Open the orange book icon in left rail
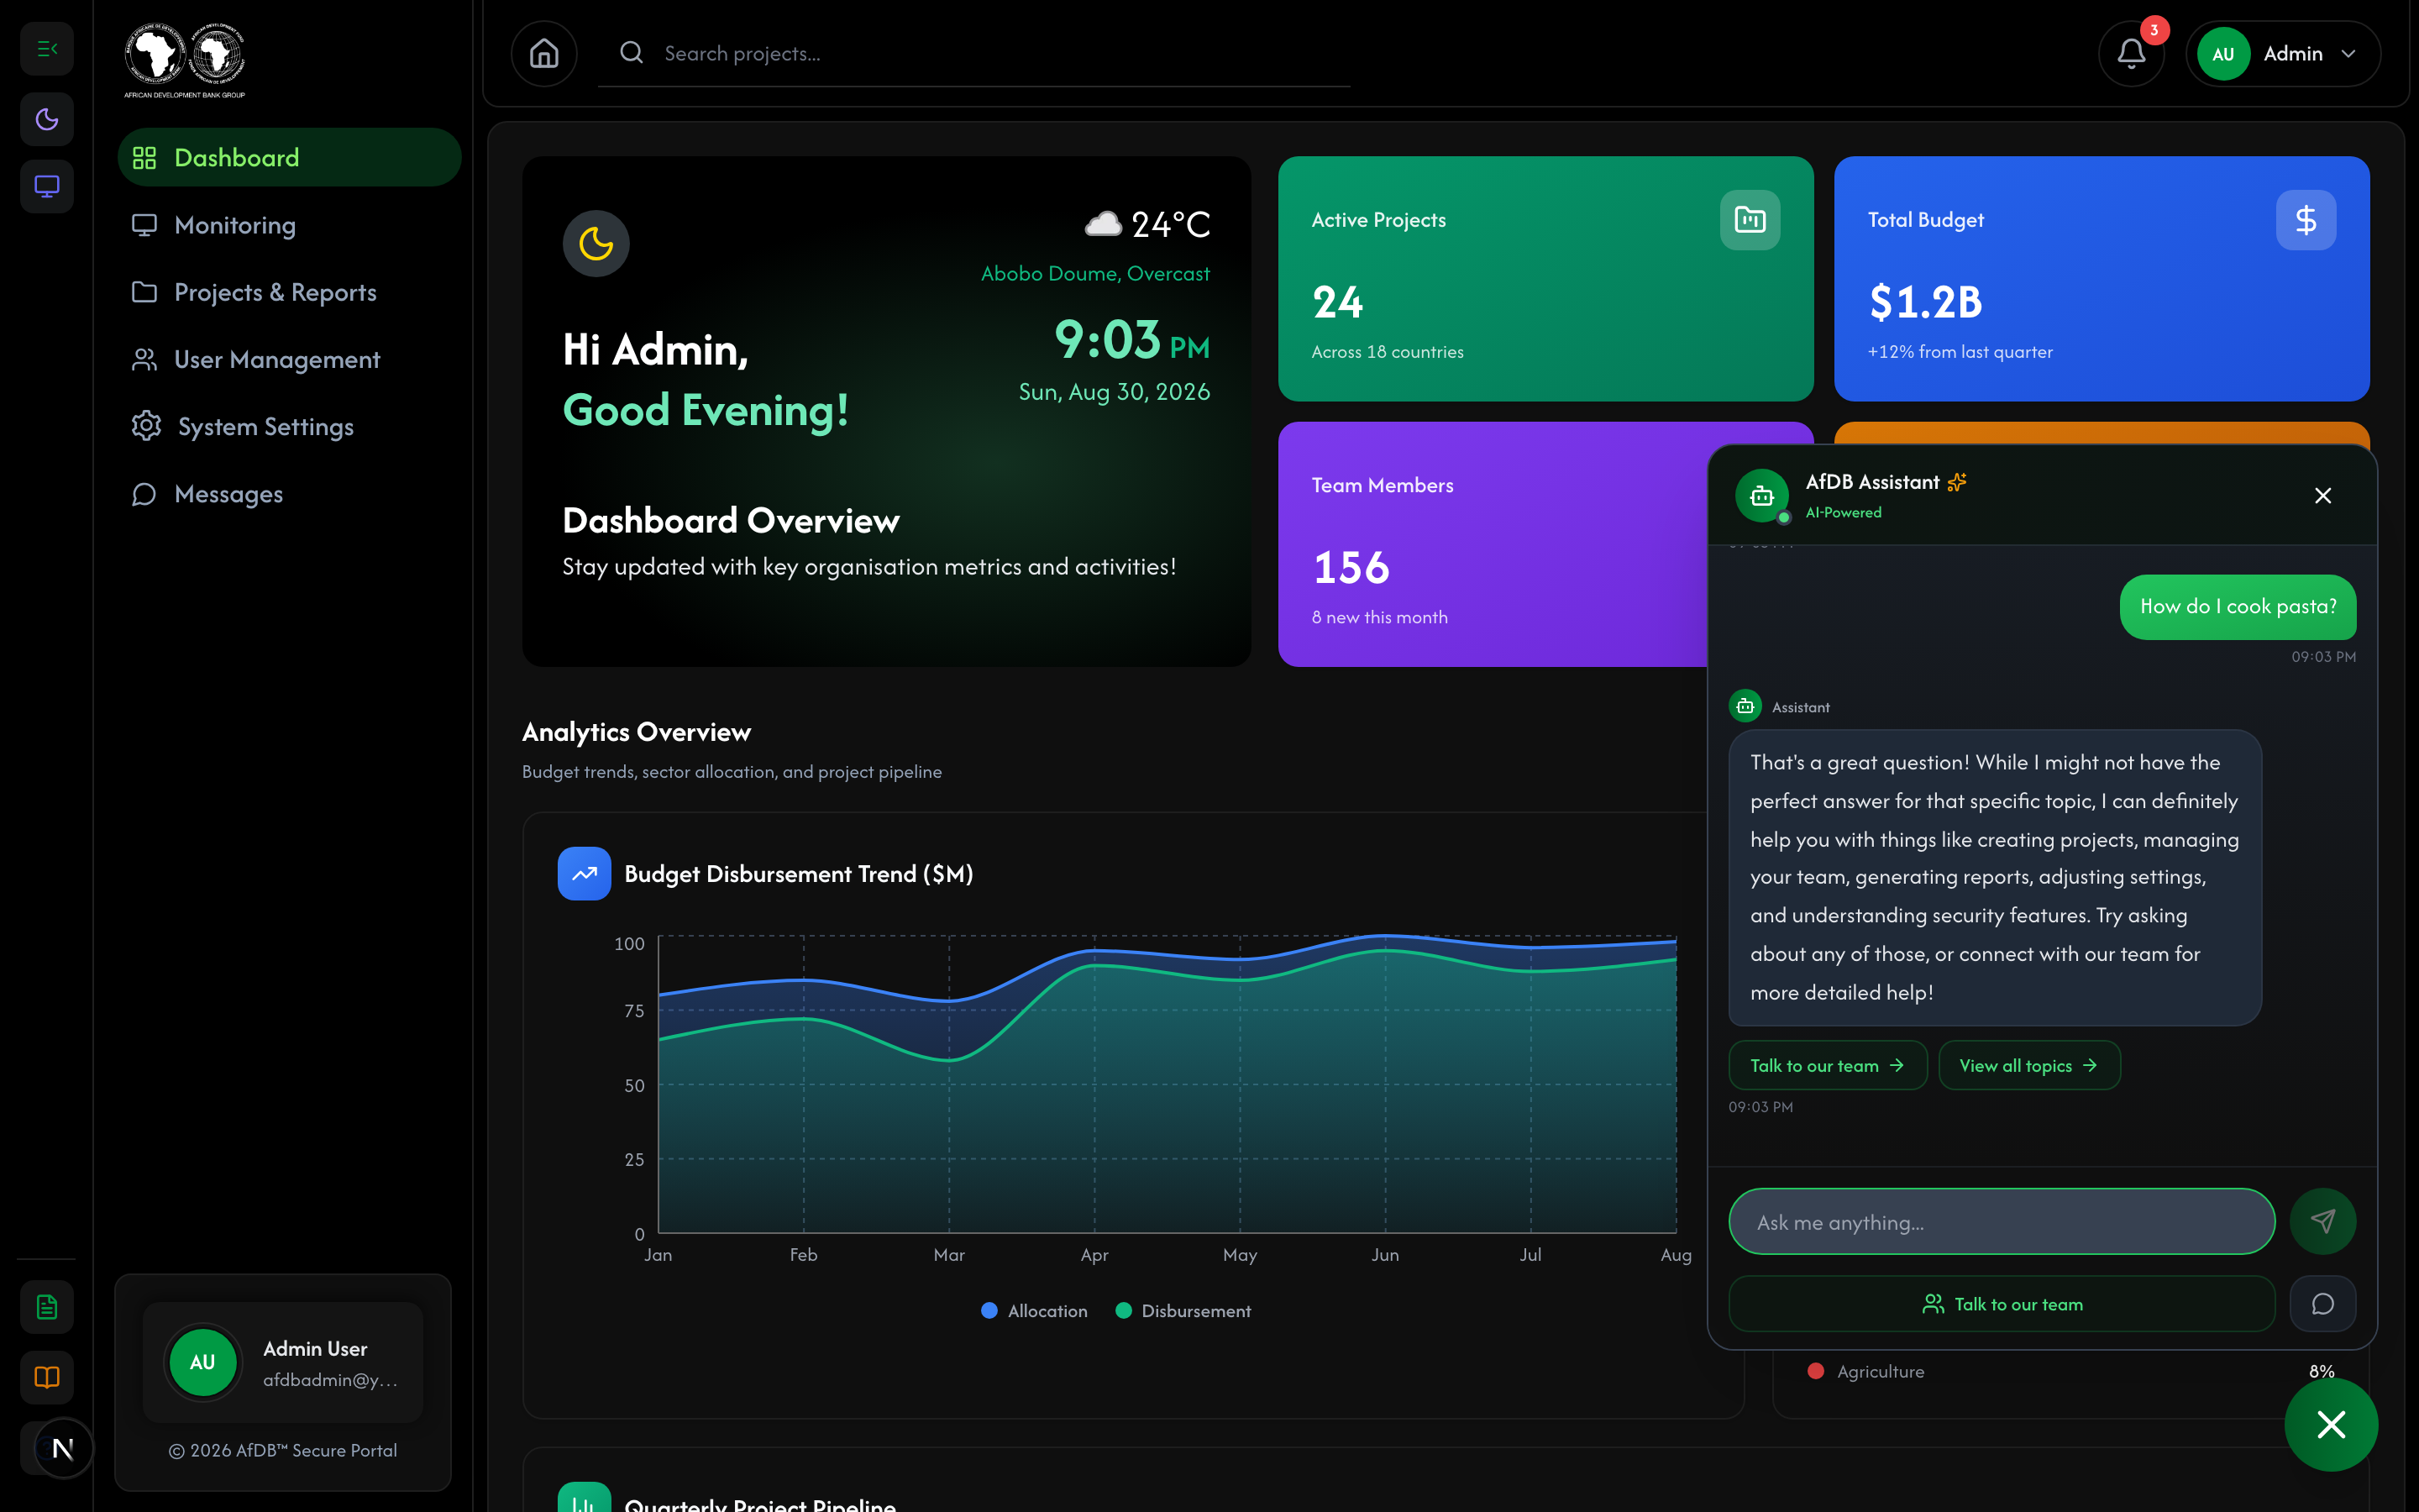 (47, 1376)
